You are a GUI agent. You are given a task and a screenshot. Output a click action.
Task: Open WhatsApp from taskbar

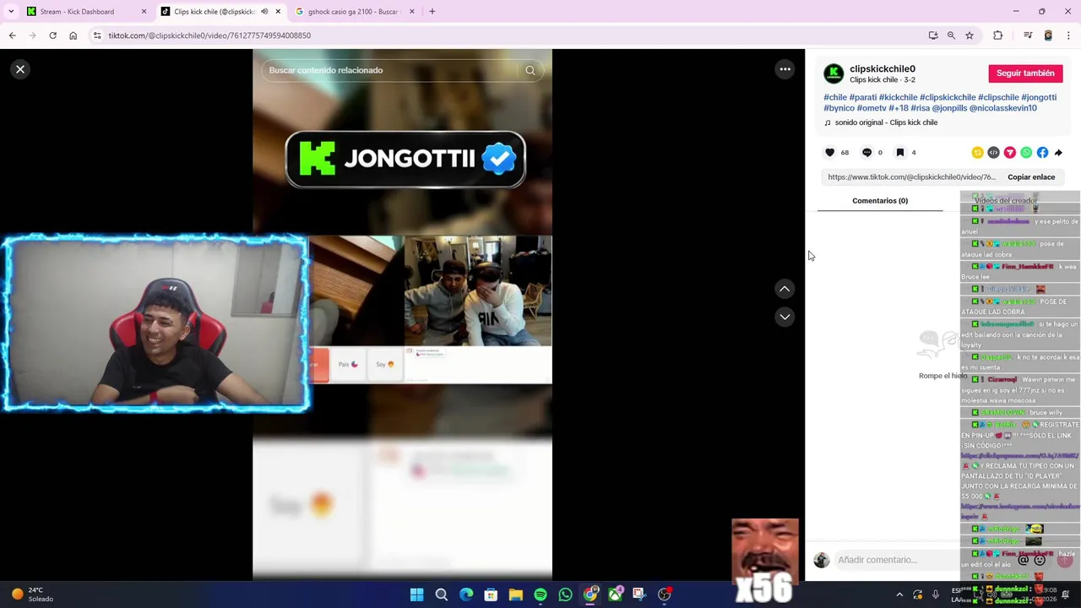[x=565, y=594]
